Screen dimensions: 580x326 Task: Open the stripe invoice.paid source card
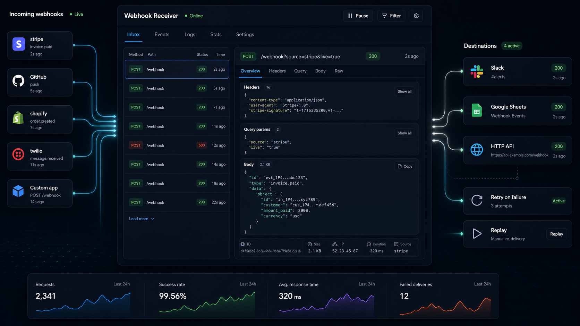tap(40, 46)
